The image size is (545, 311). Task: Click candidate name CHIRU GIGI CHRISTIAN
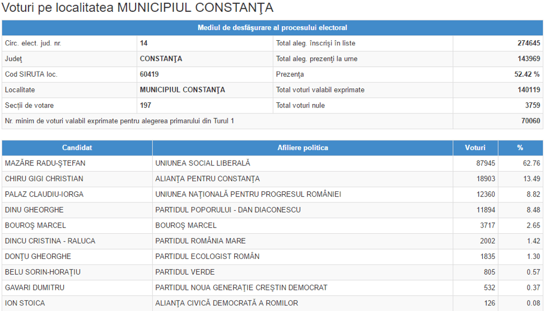pyautogui.click(x=44, y=179)
